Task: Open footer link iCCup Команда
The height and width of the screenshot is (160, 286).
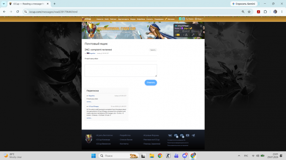Action: coord(103,140)
